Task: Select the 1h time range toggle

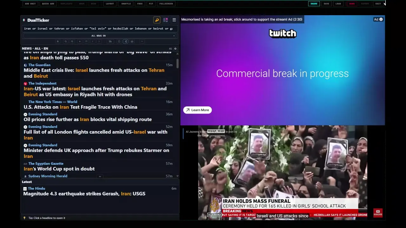Action: pos(110,41)
